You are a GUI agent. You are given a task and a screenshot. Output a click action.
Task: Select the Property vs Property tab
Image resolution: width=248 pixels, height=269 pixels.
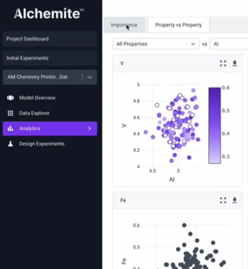pyautogui.click(x=179, y=25)
